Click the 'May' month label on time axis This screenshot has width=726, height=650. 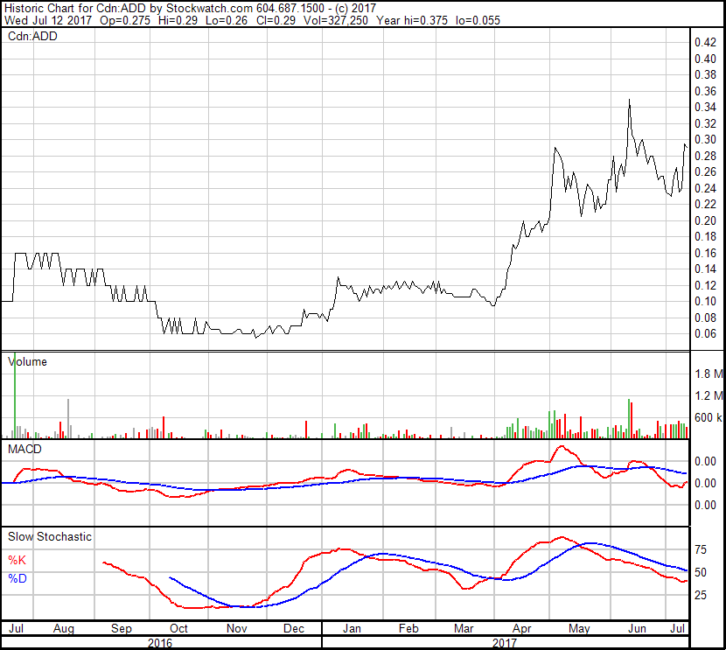click(579, 628)
